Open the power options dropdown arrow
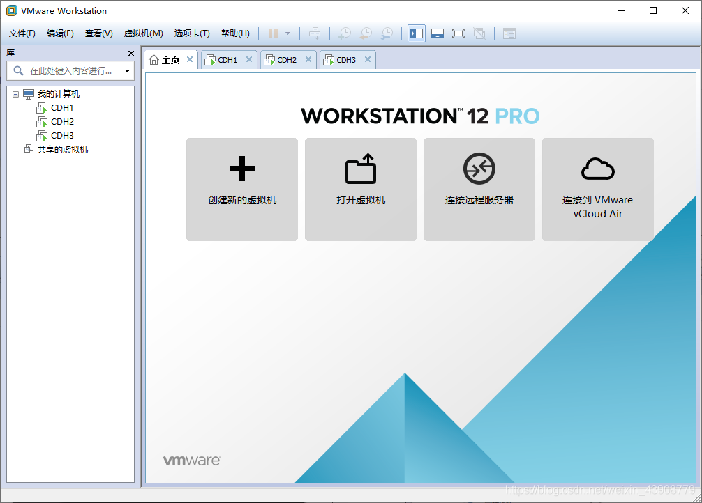Screen dimensions: 702x503 pyautogui.click(x=288, y=33)
